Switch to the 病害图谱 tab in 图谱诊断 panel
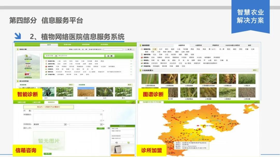The height and width of the screenshot is (157, 280). point(181,46)
